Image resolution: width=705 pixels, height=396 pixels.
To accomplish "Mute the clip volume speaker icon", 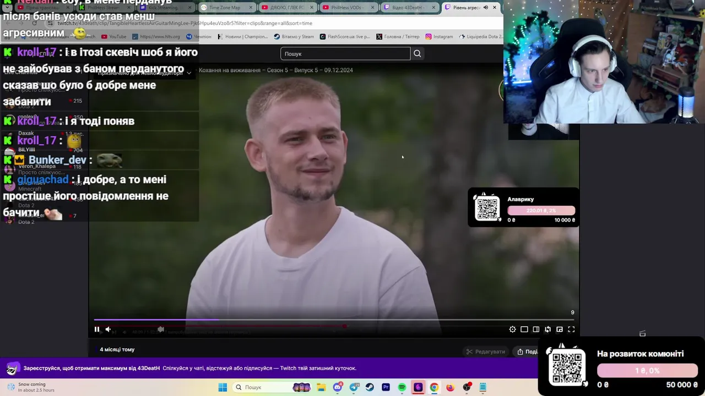I will [x=108, y=329].
